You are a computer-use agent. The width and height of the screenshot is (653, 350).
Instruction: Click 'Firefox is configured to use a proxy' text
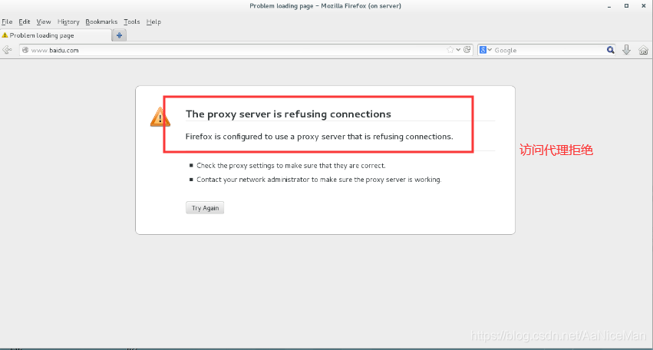click(x=319, y=137)
